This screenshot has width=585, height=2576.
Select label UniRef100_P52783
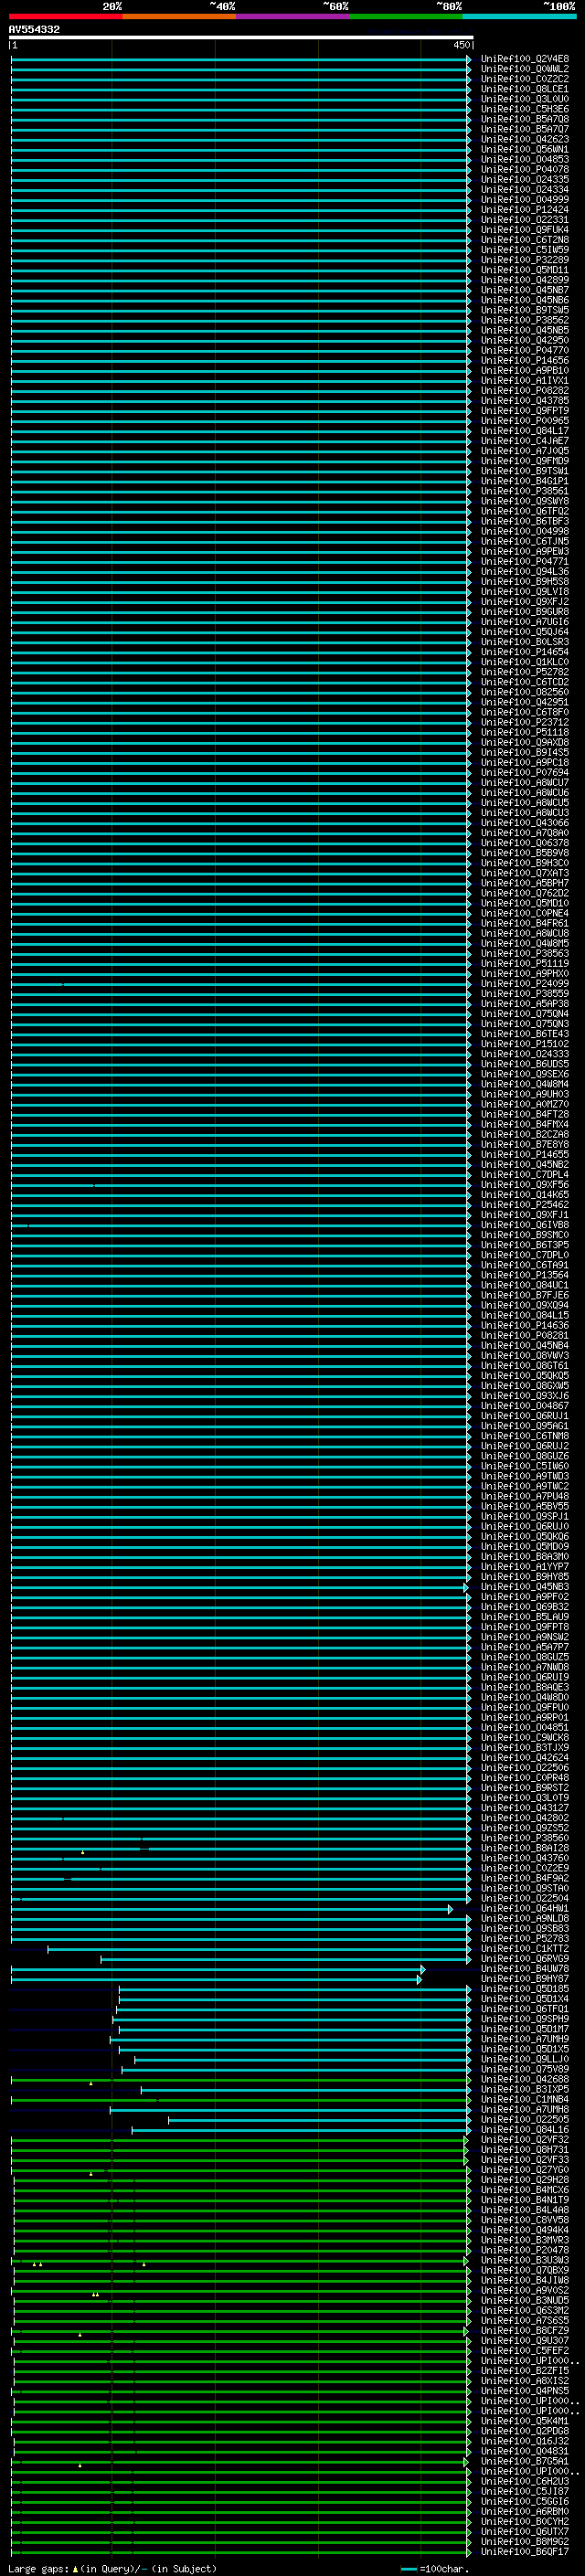point(525,1939)
